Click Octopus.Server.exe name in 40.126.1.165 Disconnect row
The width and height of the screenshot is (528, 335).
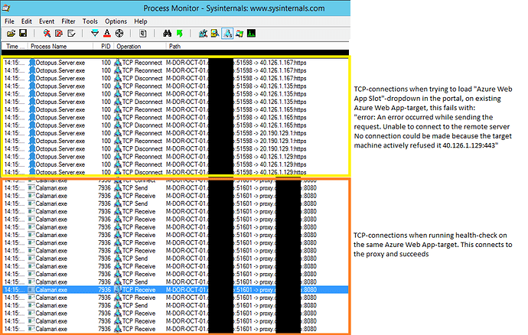click(60, 125)
